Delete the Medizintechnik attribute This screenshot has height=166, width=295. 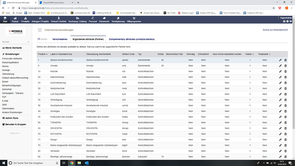(x=286, y=89)
